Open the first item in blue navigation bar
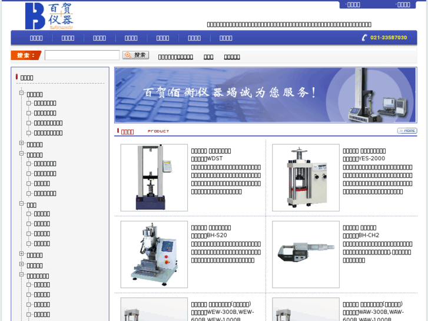Image resolution: width=428 pixels, height=321 pixels. tap(37, 38)
